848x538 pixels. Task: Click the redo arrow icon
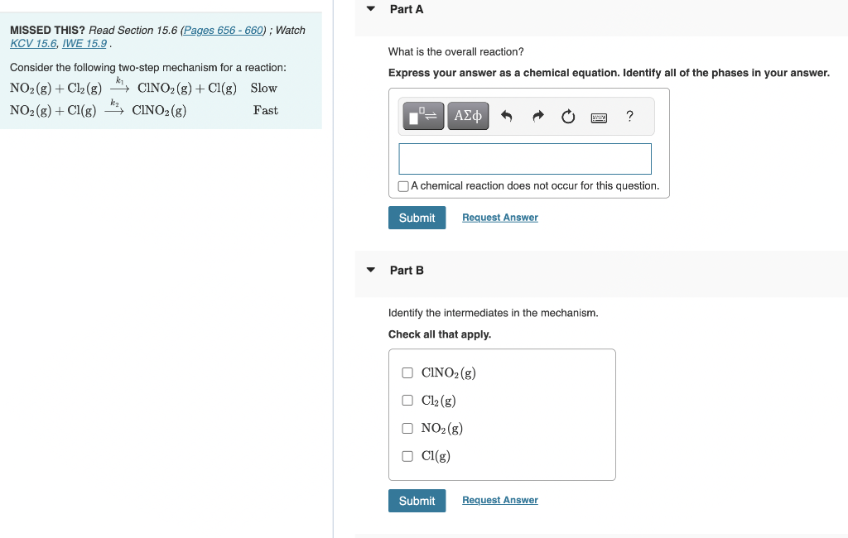point(537,116)
